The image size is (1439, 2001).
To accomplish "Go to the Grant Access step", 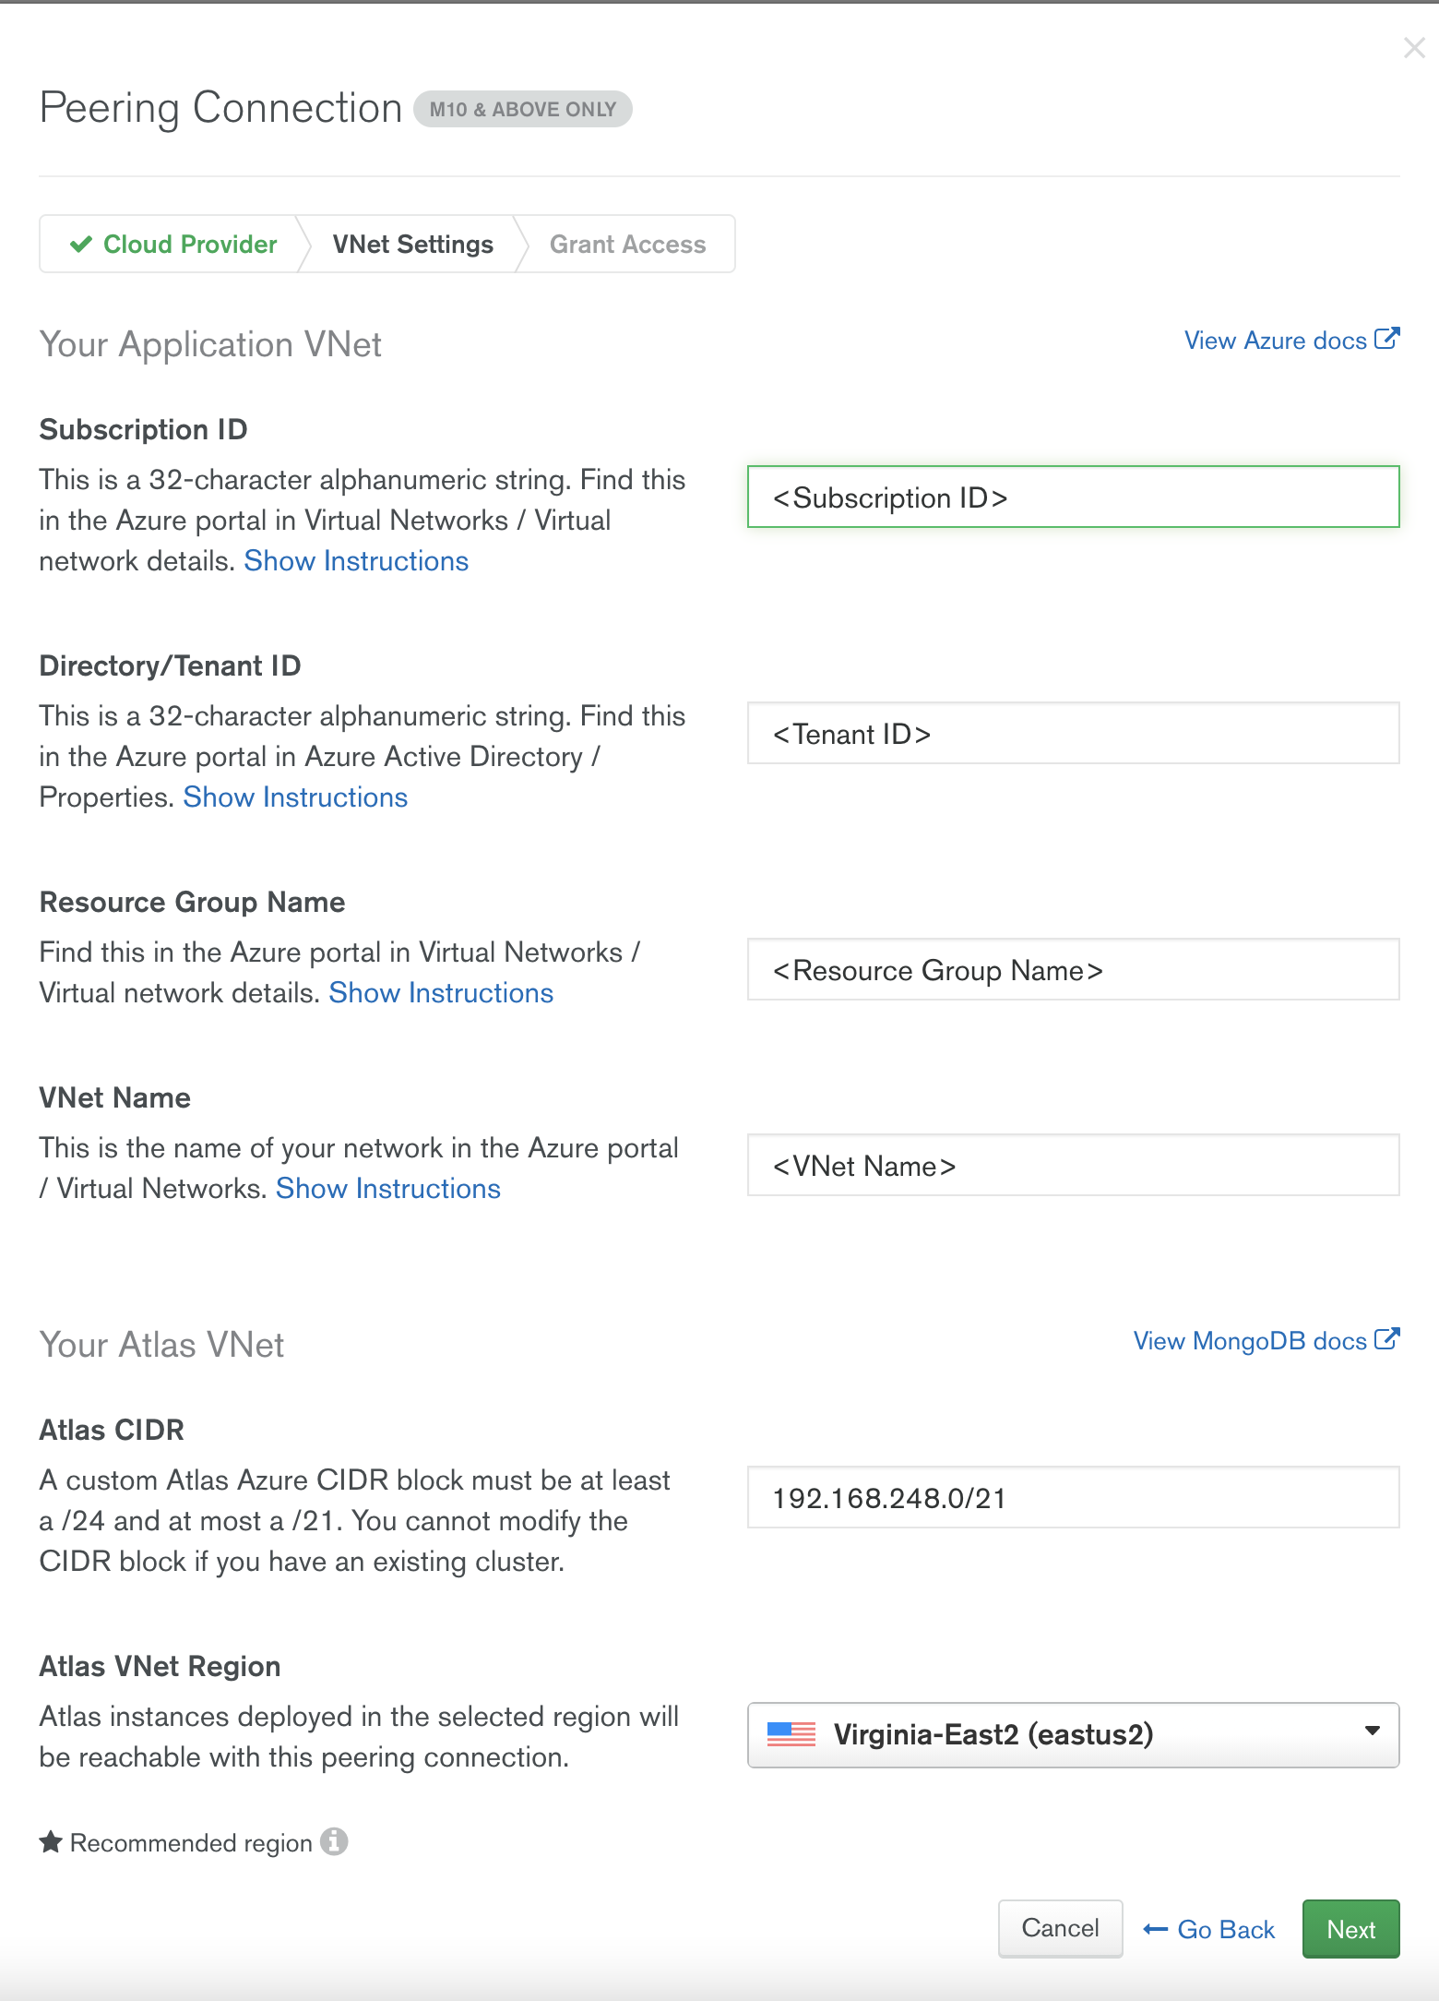I will pyautogui.click(x=627, y=244).
